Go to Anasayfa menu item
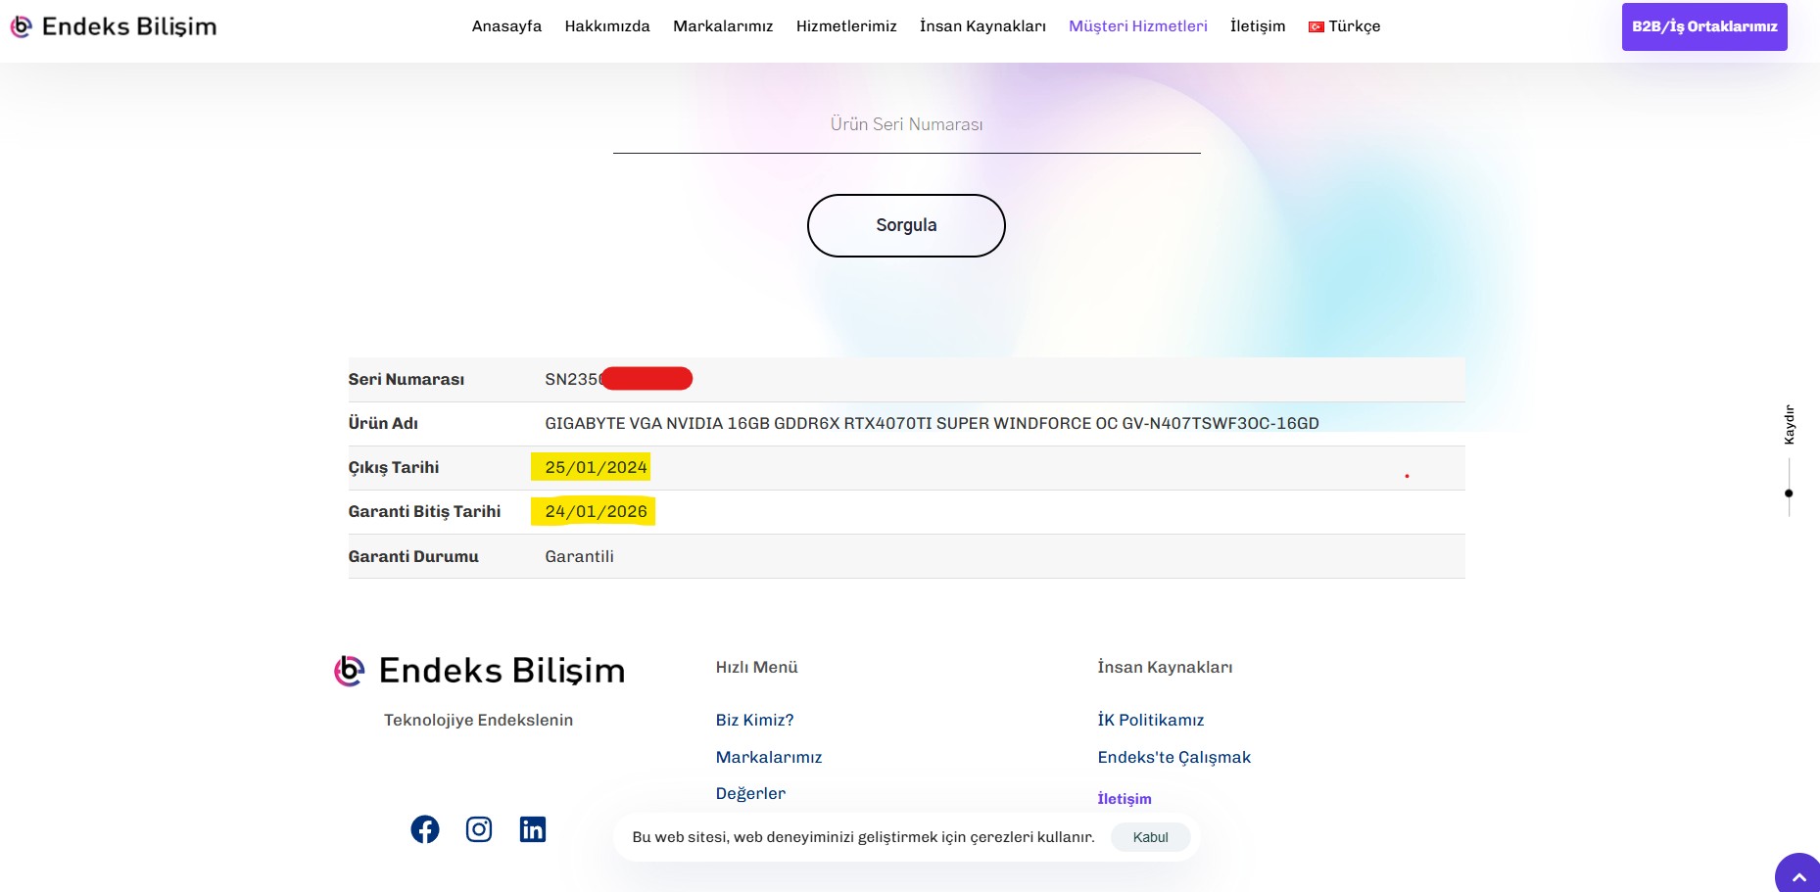The width and height of the screenshot is (1820, 892). pyautogui.click(x=506, y=26)
